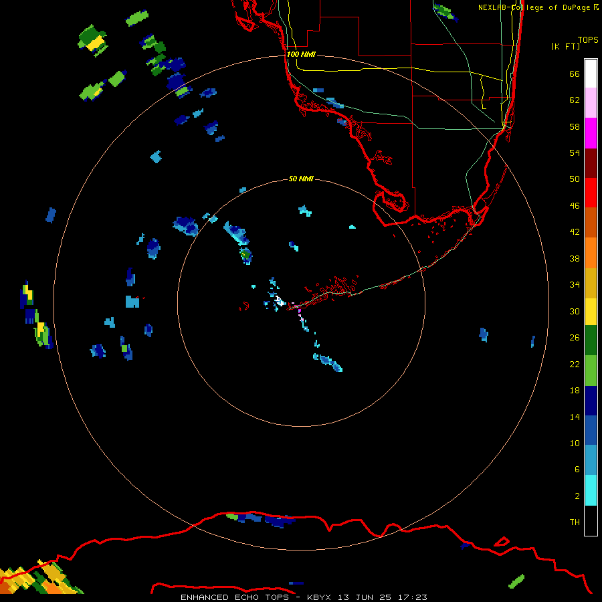Click the 13 JUN 25 date in caption
The height and width of the screenshot is (602, 602).
(365, 597)
